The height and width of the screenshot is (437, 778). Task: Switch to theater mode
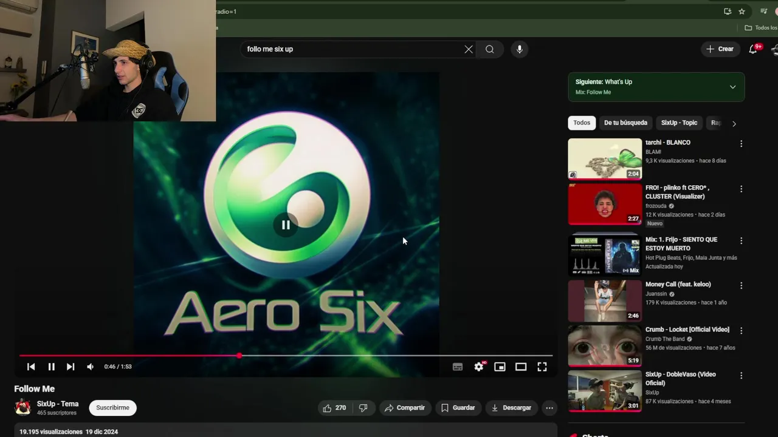click(x=521, y=367)
